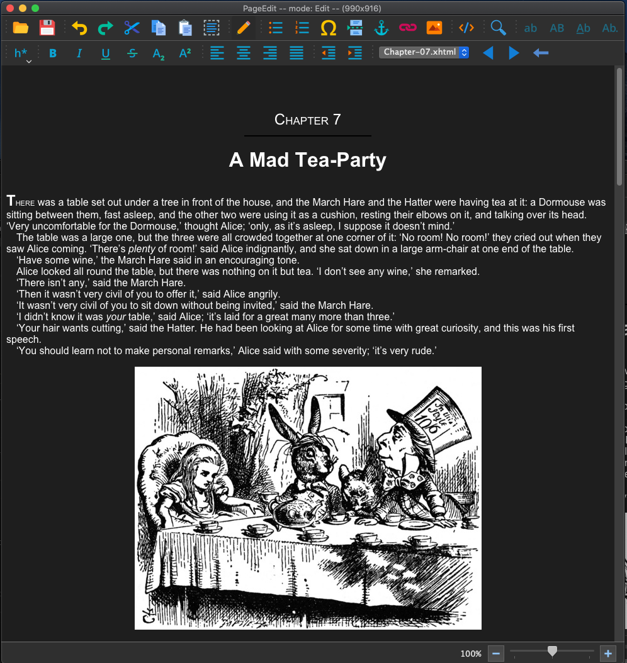
Task: Cut selection with the scissors icon
Action: pos(132,28)
